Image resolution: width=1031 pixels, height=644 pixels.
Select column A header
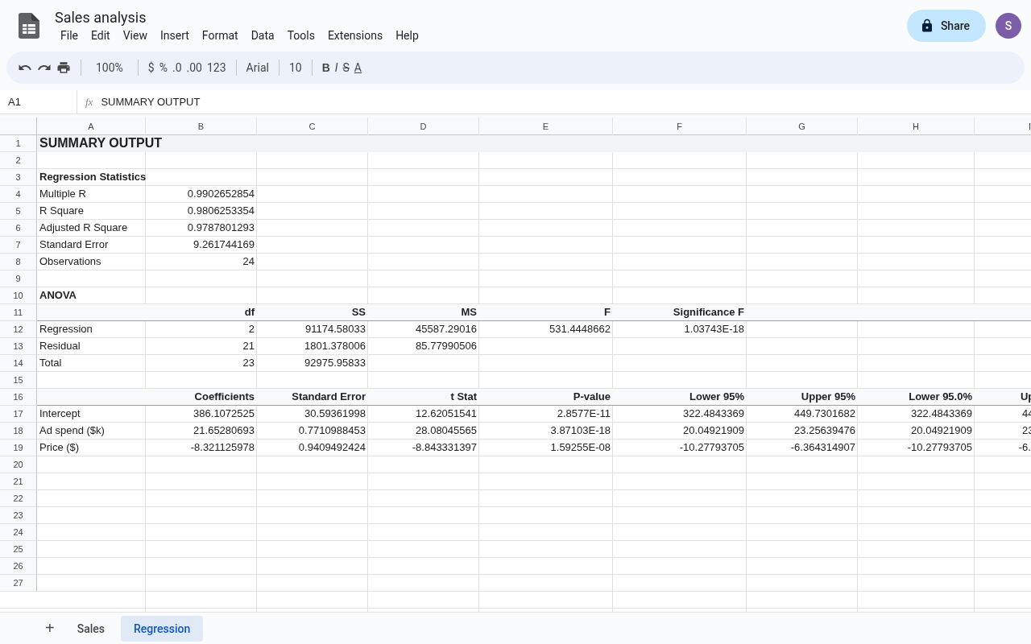pyautogui.click(x=91, y=126)
